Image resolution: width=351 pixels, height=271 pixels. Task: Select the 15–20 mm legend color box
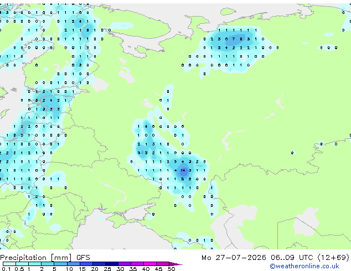(86, 264)
